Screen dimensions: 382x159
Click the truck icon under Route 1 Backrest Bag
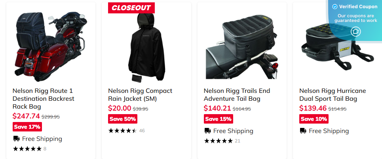pyautogui.click(x=16, y=139)
